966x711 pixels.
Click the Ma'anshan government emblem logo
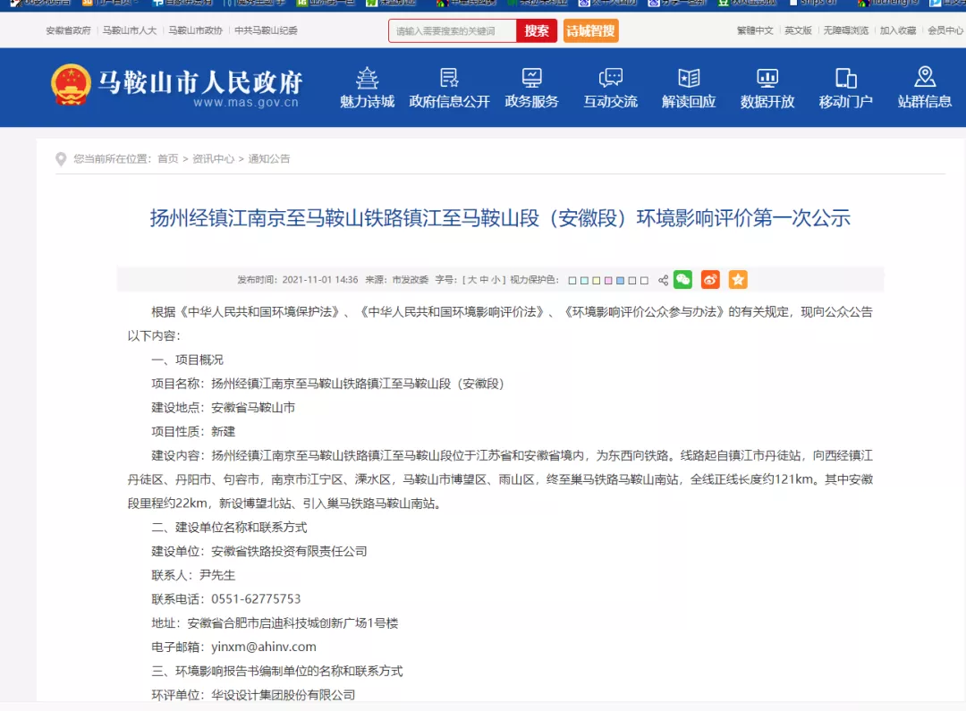71,85
